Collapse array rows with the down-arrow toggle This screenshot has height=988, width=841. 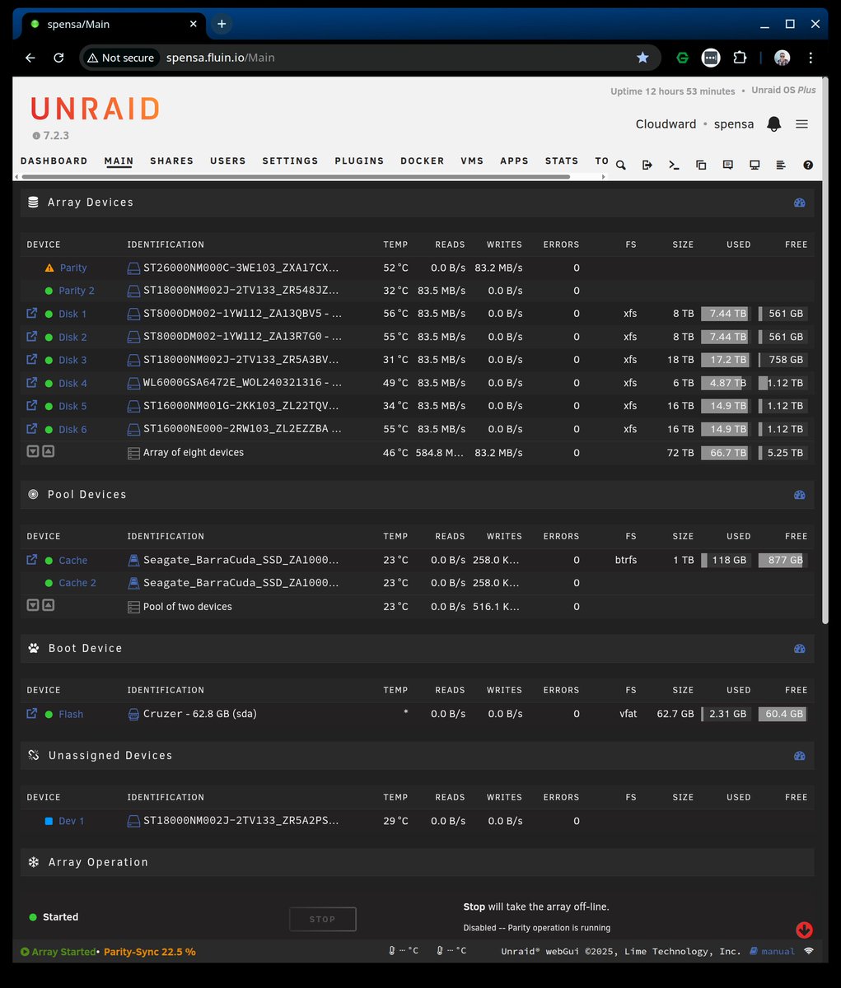(x=33, y=451)
